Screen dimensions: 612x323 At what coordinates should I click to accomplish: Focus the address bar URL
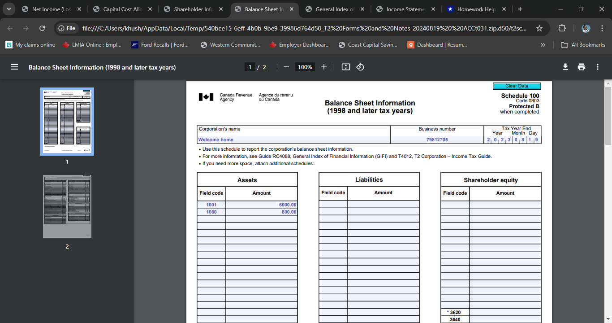point(305,28)
